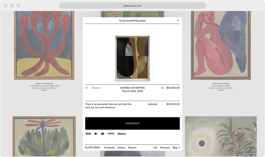Open the Bag link showing 1 item
This screenshot has width=265, height=157.
click(176, 148)
